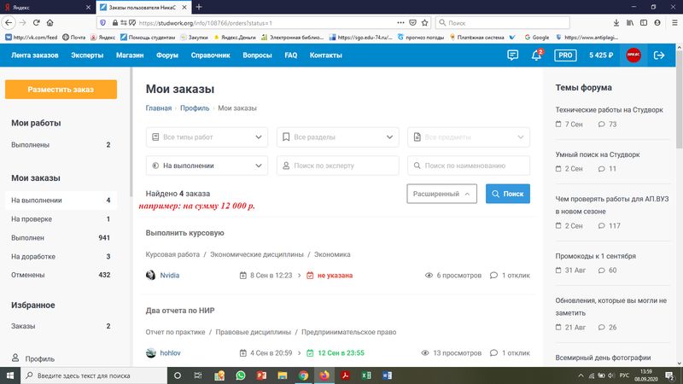683x384 pixels.
Task: Open the messages chat icon in header
Action: point(512,55)
